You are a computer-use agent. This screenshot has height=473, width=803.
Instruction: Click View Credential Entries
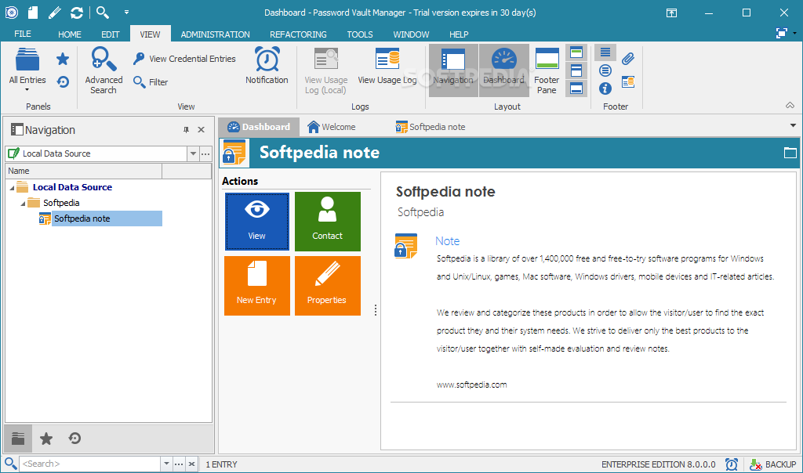(184, 59)
